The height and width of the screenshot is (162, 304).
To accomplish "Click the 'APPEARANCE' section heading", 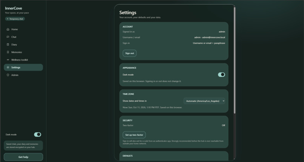I will [x=129, y=68].
